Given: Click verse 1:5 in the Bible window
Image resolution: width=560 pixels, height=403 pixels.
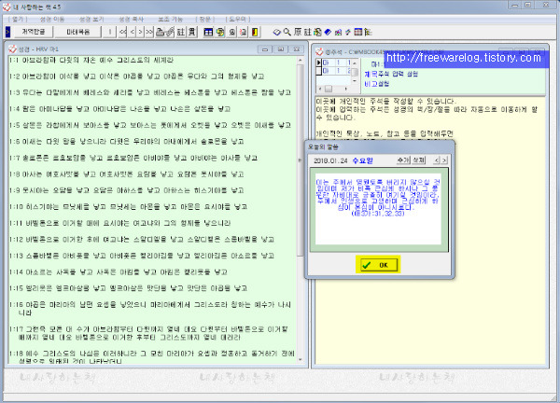Looking at the screenshot, I should [150, 125].
